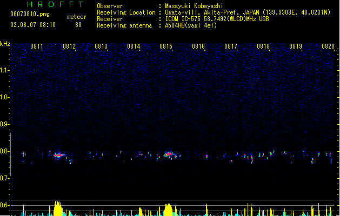340x216 pixels.
Task: Click the Receiver label
Action: pos(110,19)
